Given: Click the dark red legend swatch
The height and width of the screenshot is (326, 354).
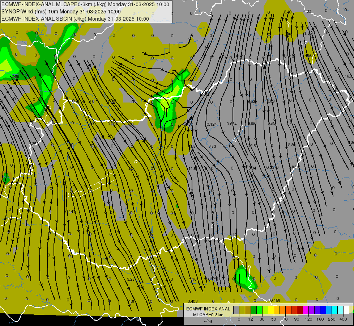Looking at the screenshot, I should (x=300, y=310).
